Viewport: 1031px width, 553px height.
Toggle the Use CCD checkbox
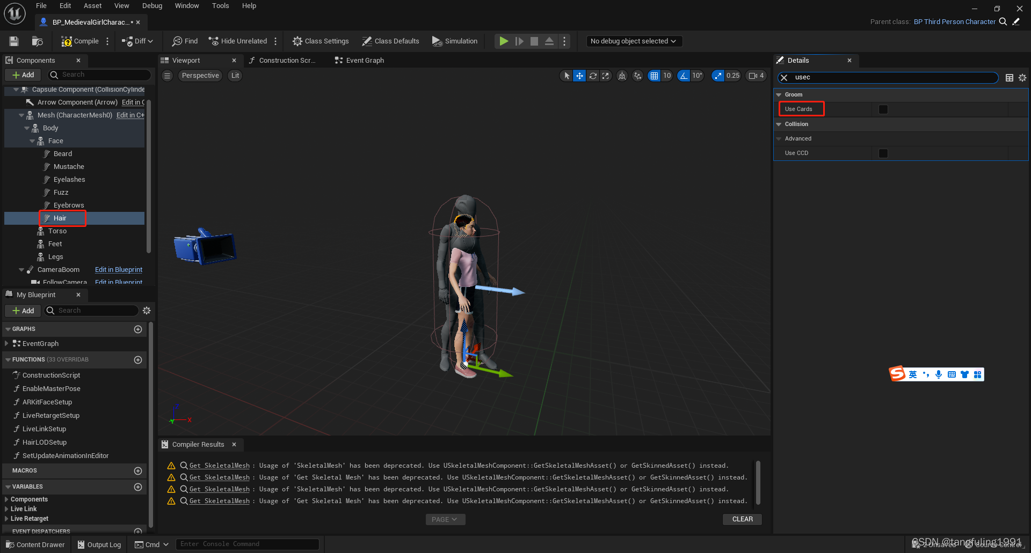tap(883, 153)
